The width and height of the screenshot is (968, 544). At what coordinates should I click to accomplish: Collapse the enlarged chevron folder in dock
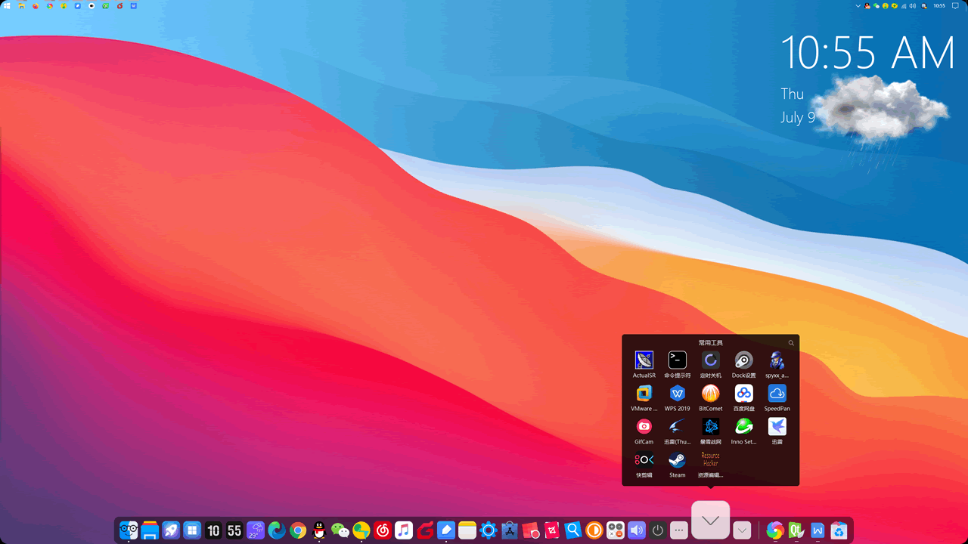(x=710, y=521)
